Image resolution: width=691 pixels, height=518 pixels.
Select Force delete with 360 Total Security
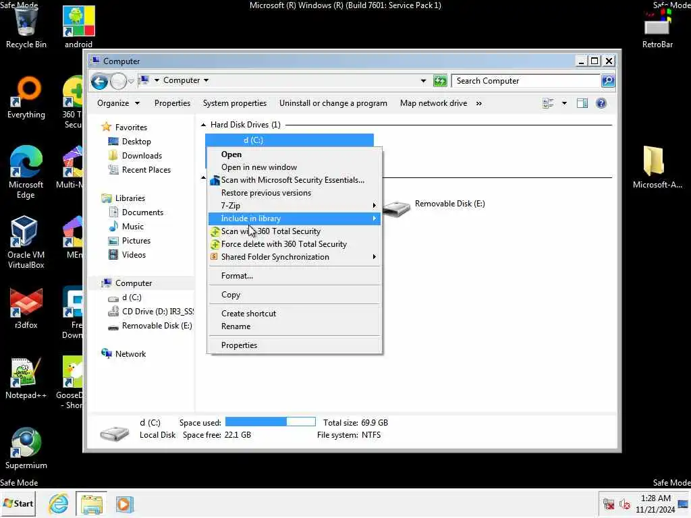point(294,244)
